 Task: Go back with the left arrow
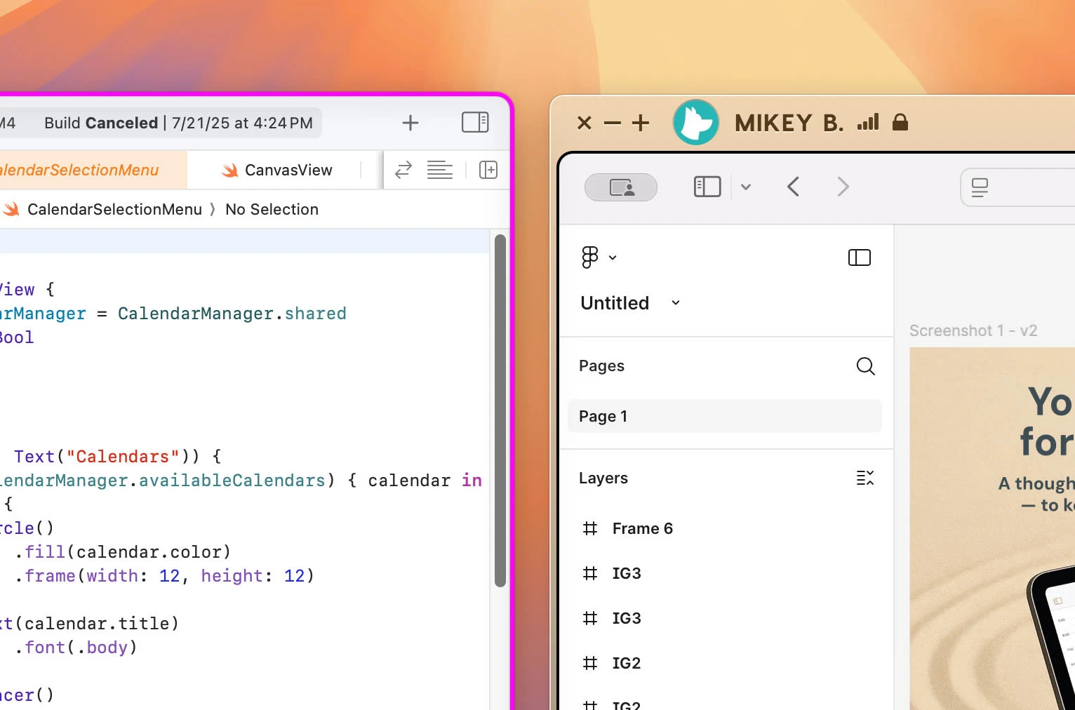coord(793,187)
